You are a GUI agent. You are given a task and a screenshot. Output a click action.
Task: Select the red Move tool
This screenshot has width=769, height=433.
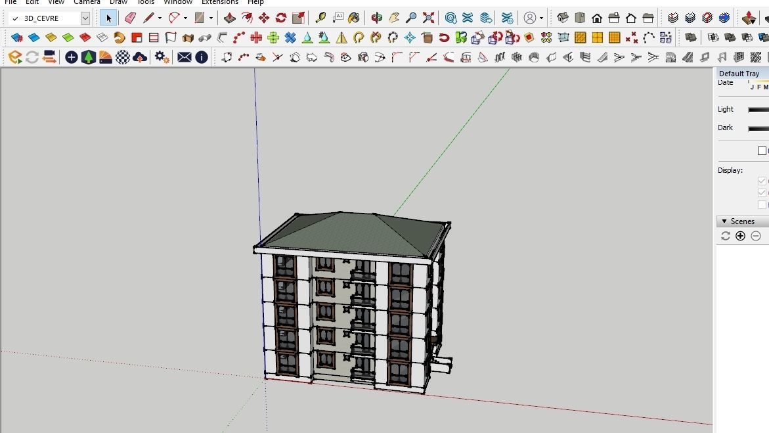tap(264, 18)
